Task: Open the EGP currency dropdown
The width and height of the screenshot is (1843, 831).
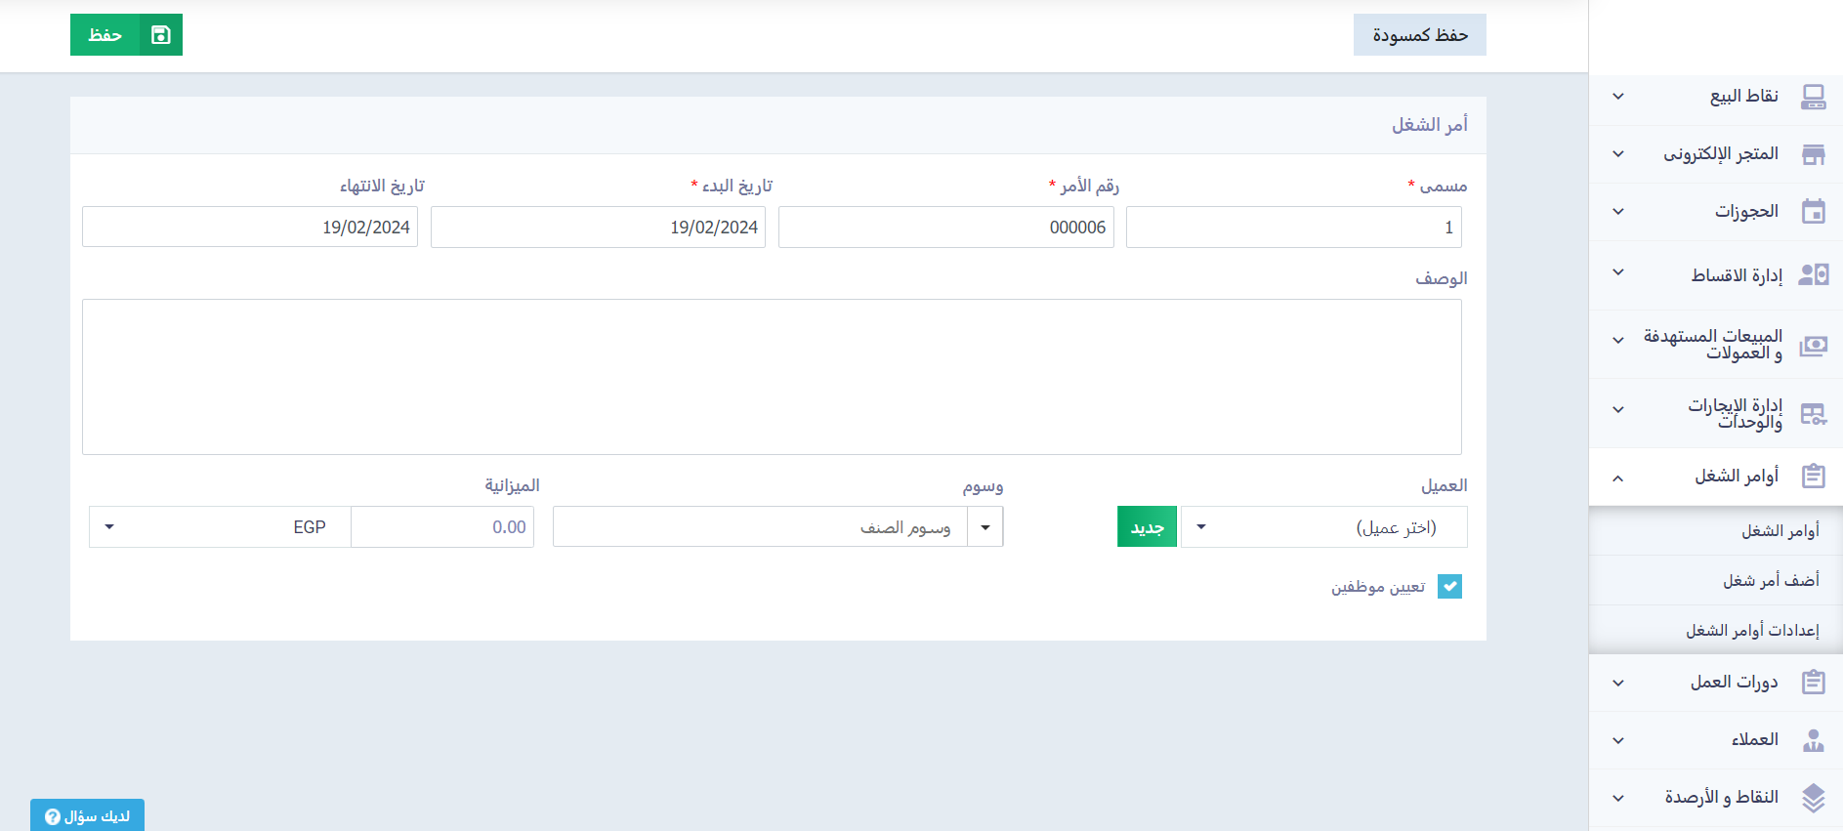Action: coord(220,527)
